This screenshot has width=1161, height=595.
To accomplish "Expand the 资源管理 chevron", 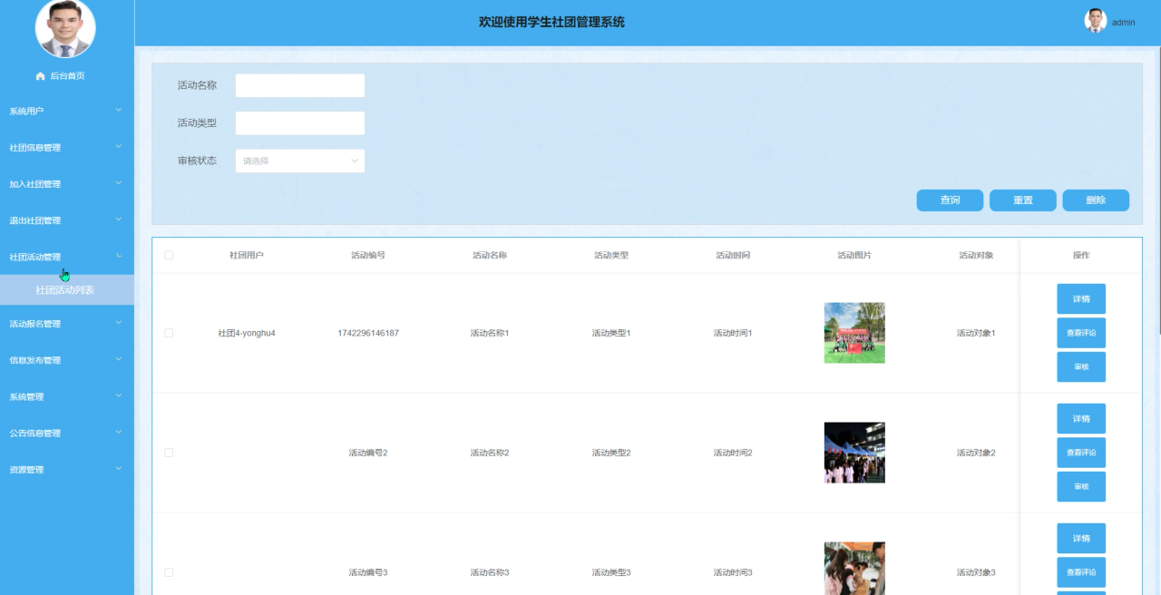I will [x=119, y=468].
